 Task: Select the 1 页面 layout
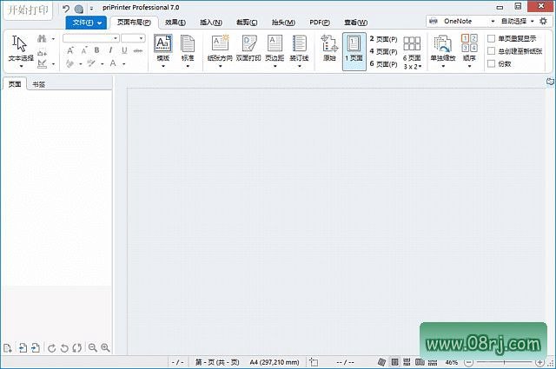(354, 51)
